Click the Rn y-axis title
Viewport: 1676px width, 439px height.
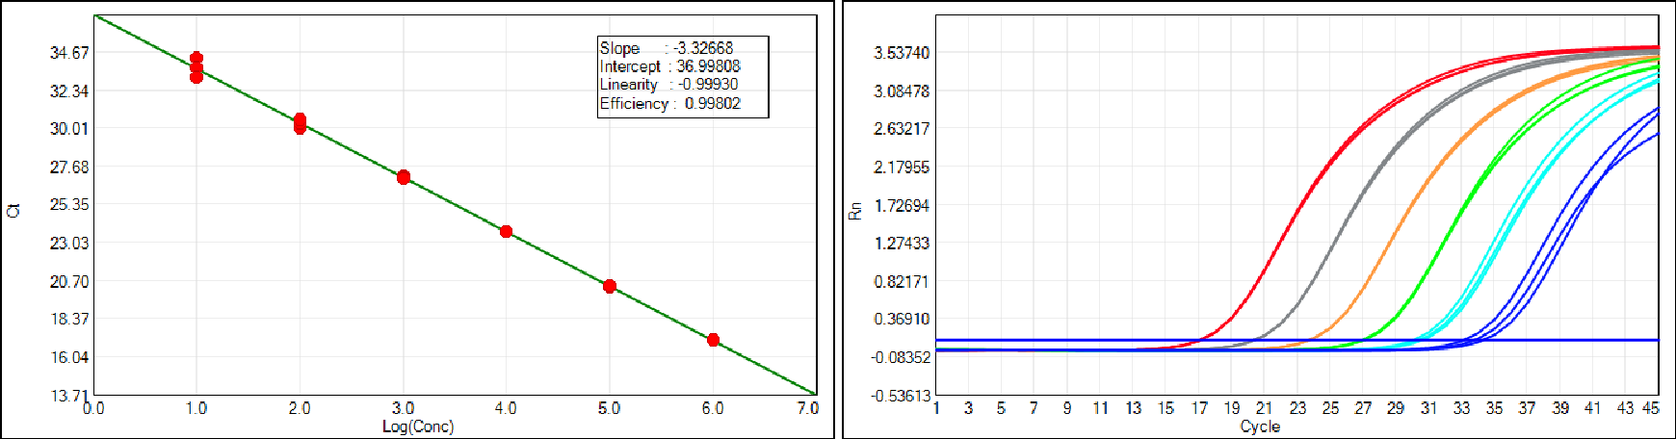click(854, 211)
